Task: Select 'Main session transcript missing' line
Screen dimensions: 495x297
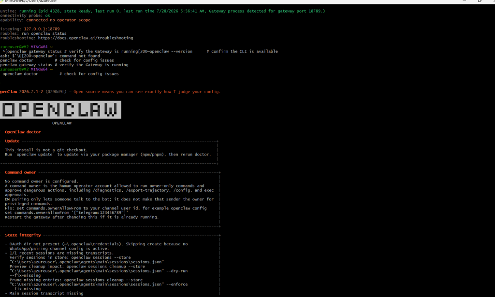Action: (x=46, y=294)
